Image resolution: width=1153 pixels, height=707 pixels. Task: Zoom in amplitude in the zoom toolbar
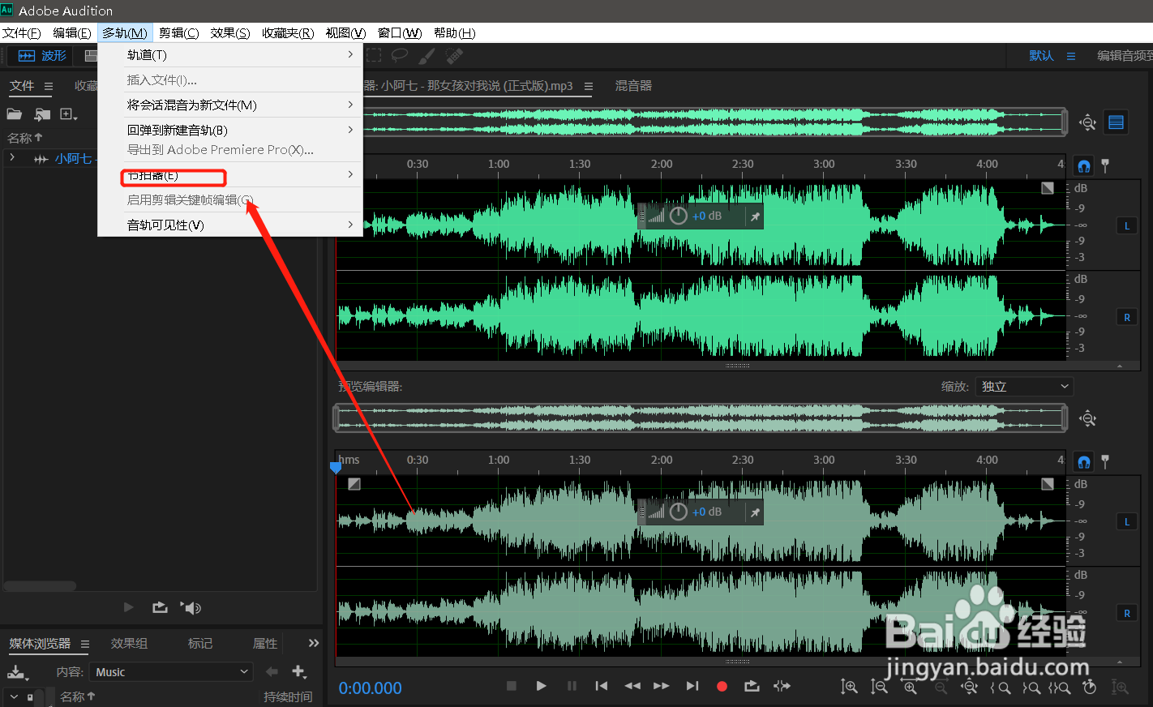pyautogui.click(x=849, y=687)
